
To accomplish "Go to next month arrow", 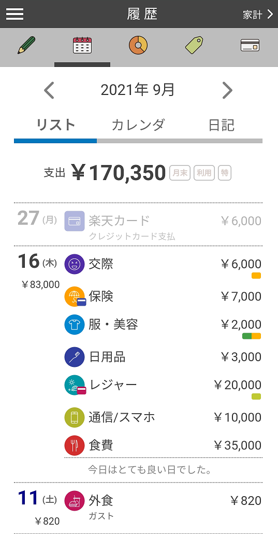I will click(227, 91).
